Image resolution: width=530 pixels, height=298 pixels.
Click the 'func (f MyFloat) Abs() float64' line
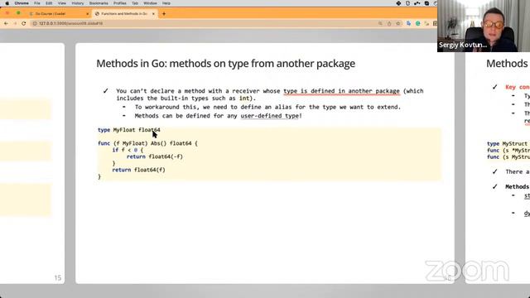pos(147,143)
